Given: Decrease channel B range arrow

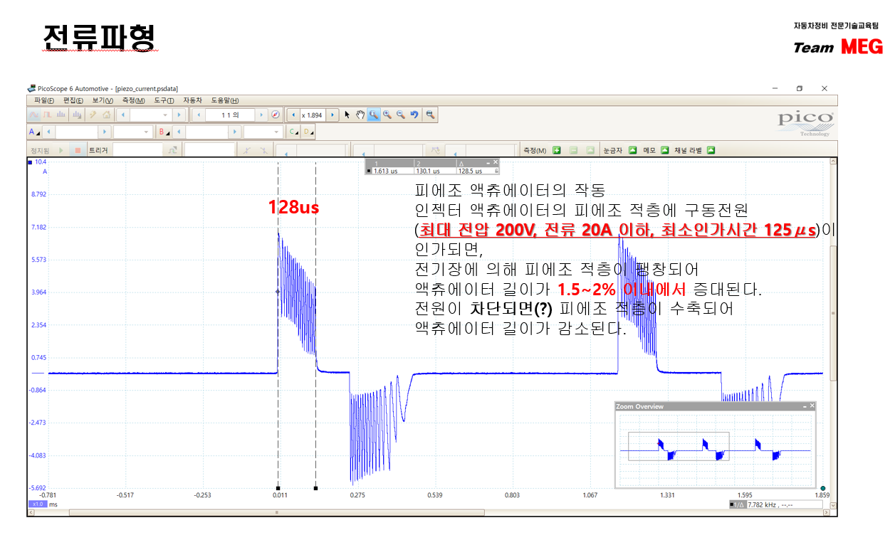Looking at the screenshot, I should 179,132.
